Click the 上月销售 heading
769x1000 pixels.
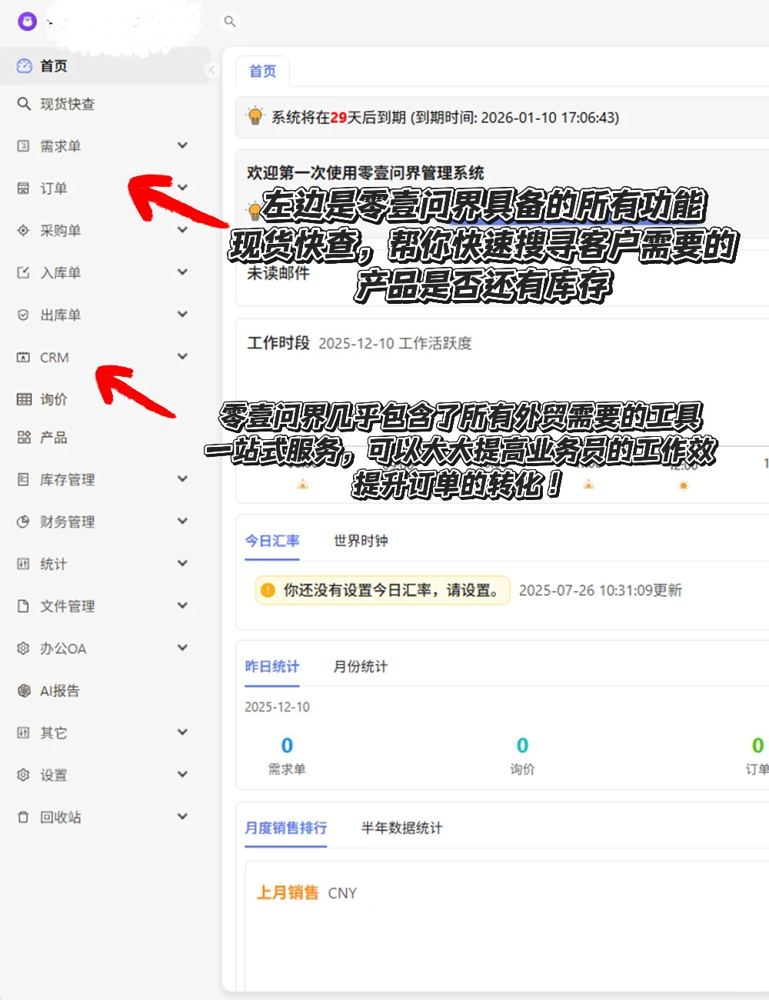(288, 893)
